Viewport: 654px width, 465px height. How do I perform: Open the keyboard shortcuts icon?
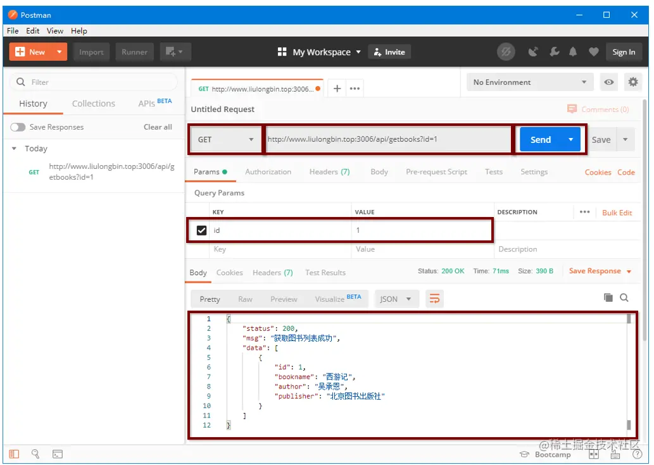[615, 455]
